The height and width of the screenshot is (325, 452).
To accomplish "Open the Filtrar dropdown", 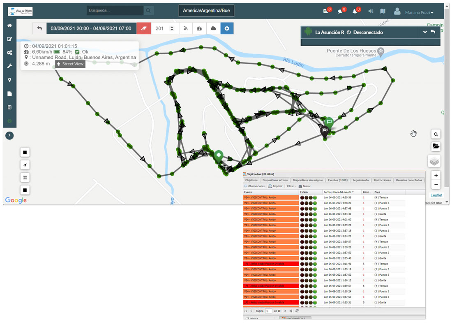I will tap(291, 186).
